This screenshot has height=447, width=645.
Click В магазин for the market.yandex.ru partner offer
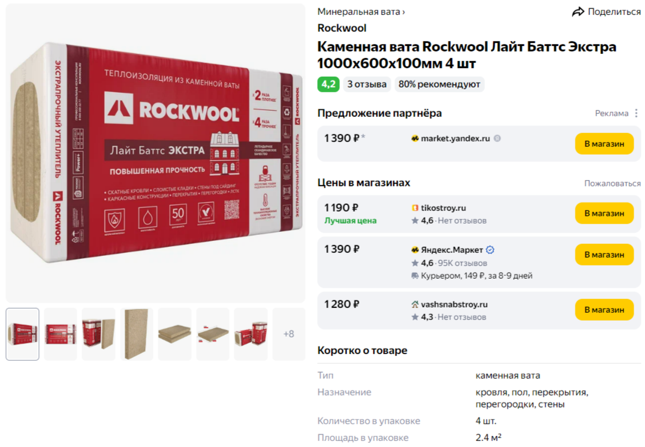[604, 144]
